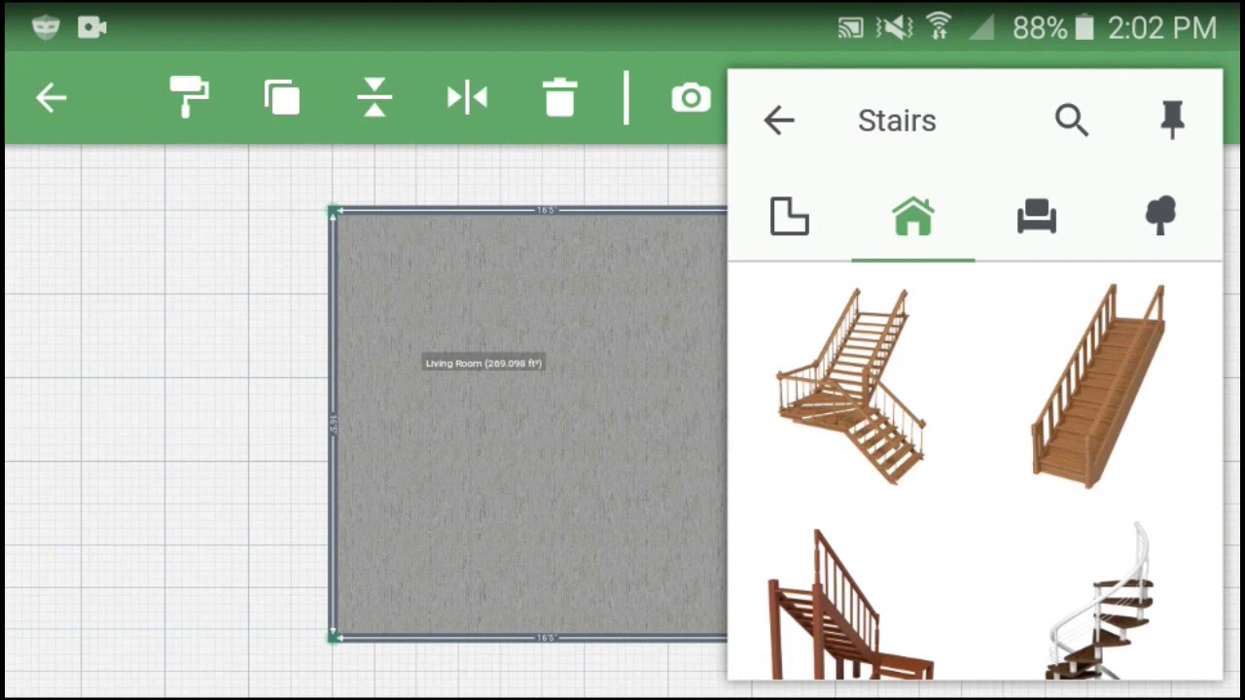Go back from the Stairs panel
Screen dimensions: 1245x700
point(779,121)
